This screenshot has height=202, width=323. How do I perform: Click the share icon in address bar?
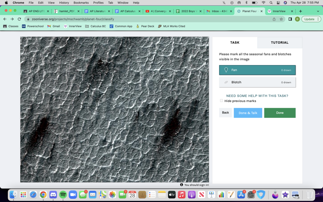tap(274, 19)
